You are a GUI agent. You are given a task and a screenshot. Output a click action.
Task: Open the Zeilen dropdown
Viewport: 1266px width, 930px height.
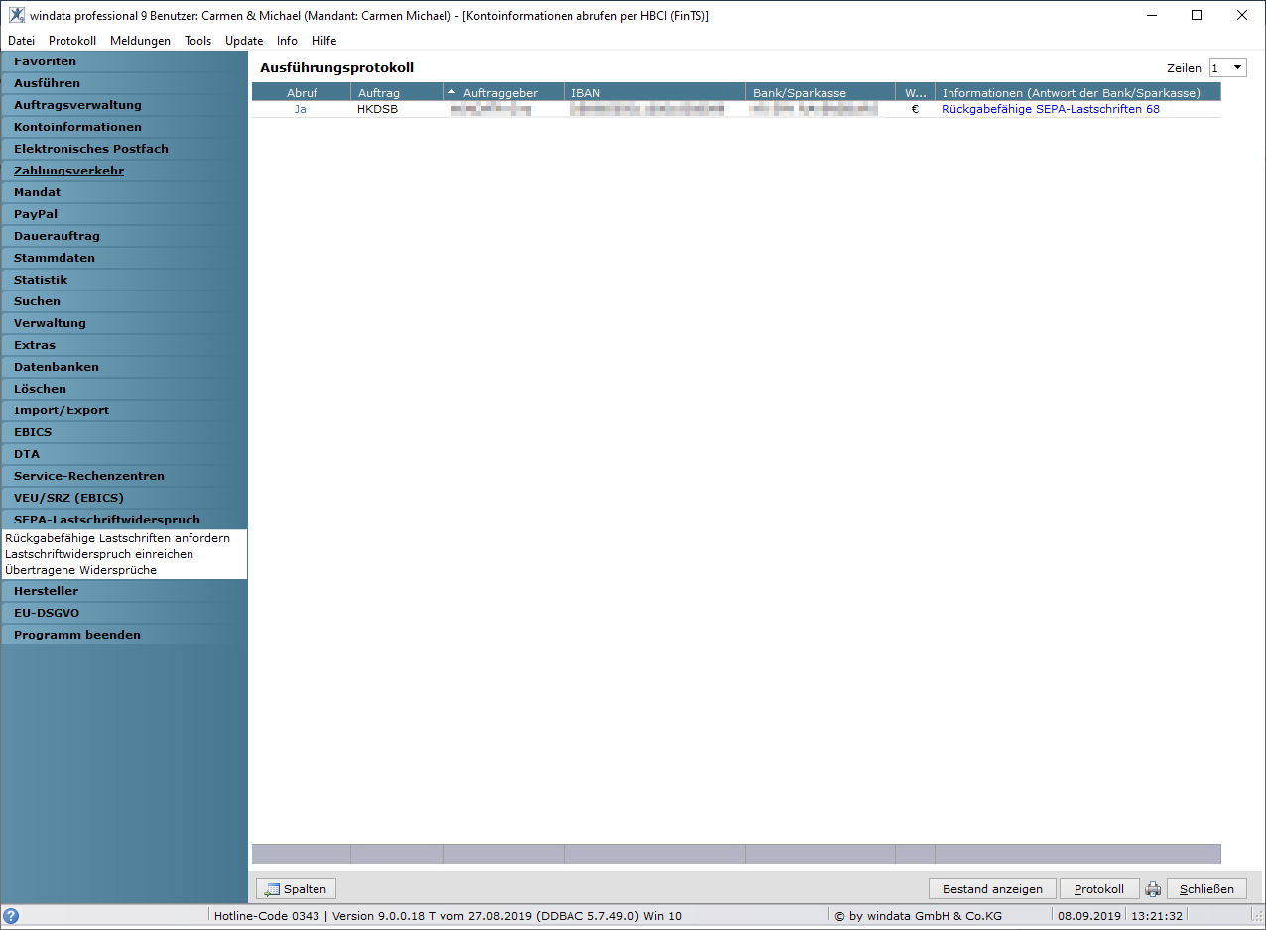tap(1227, 68)
